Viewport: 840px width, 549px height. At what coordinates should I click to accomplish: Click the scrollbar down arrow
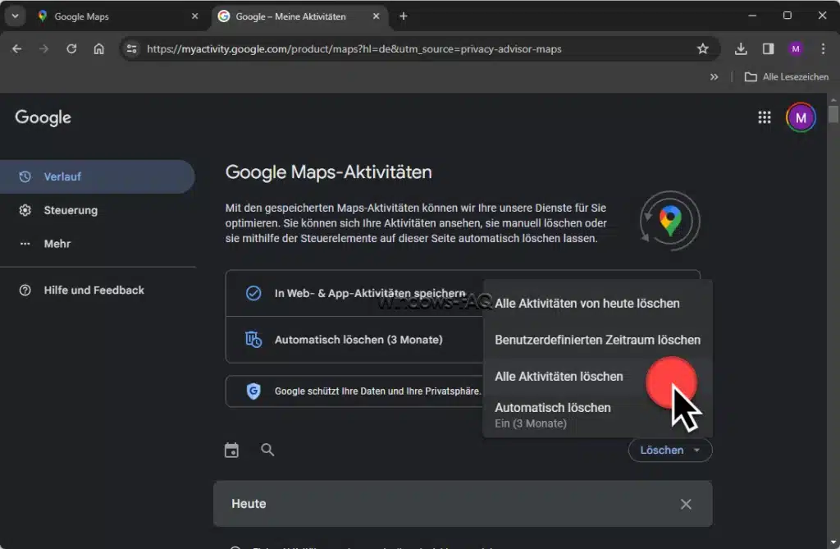pos(833,543)
